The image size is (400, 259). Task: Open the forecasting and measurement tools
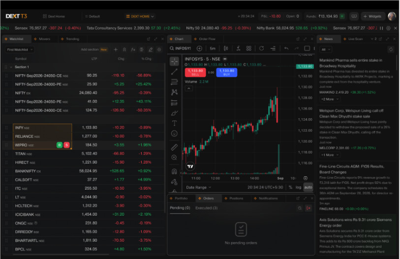175,103
